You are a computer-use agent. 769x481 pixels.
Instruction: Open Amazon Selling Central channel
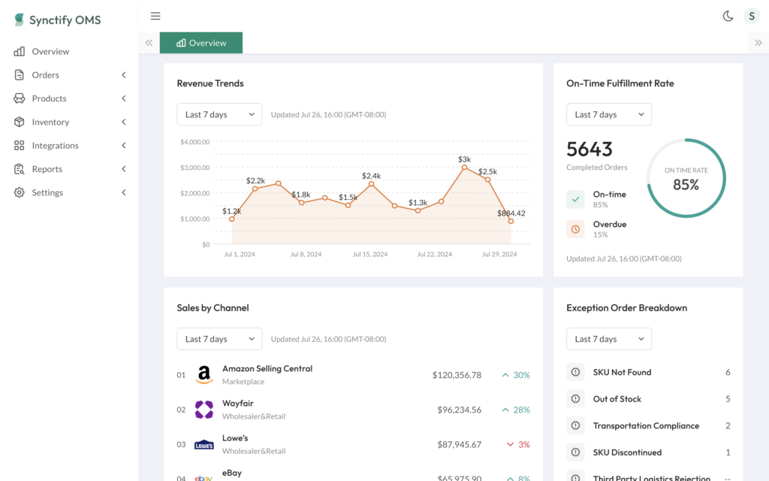pyautogui.click(x=353, y=375)
